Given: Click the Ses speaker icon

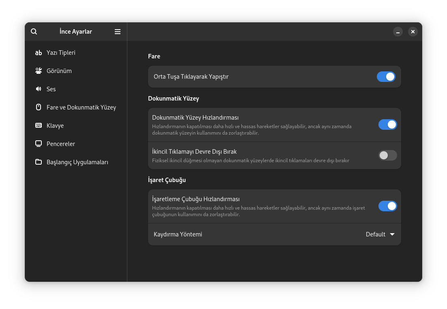Looking at the screenshot, I should (39, 89).
